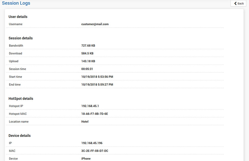Click the hotspot MAC 18-A6-F7-8B-7D-6E
The image size is (249, 161).
(95, 114)
